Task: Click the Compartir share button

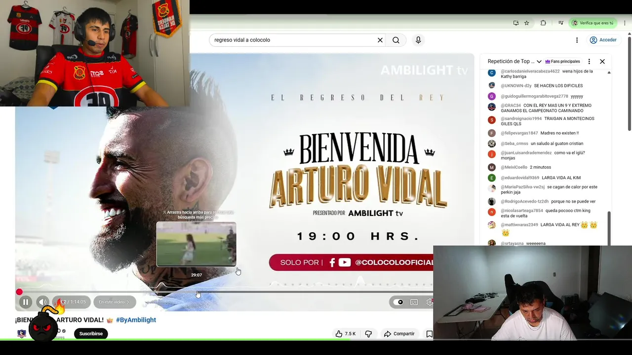Action: (399, 334)
